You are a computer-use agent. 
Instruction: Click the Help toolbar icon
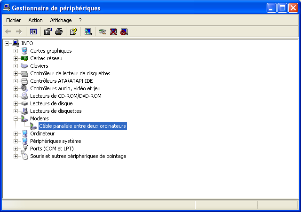click(x=73, y=31)
